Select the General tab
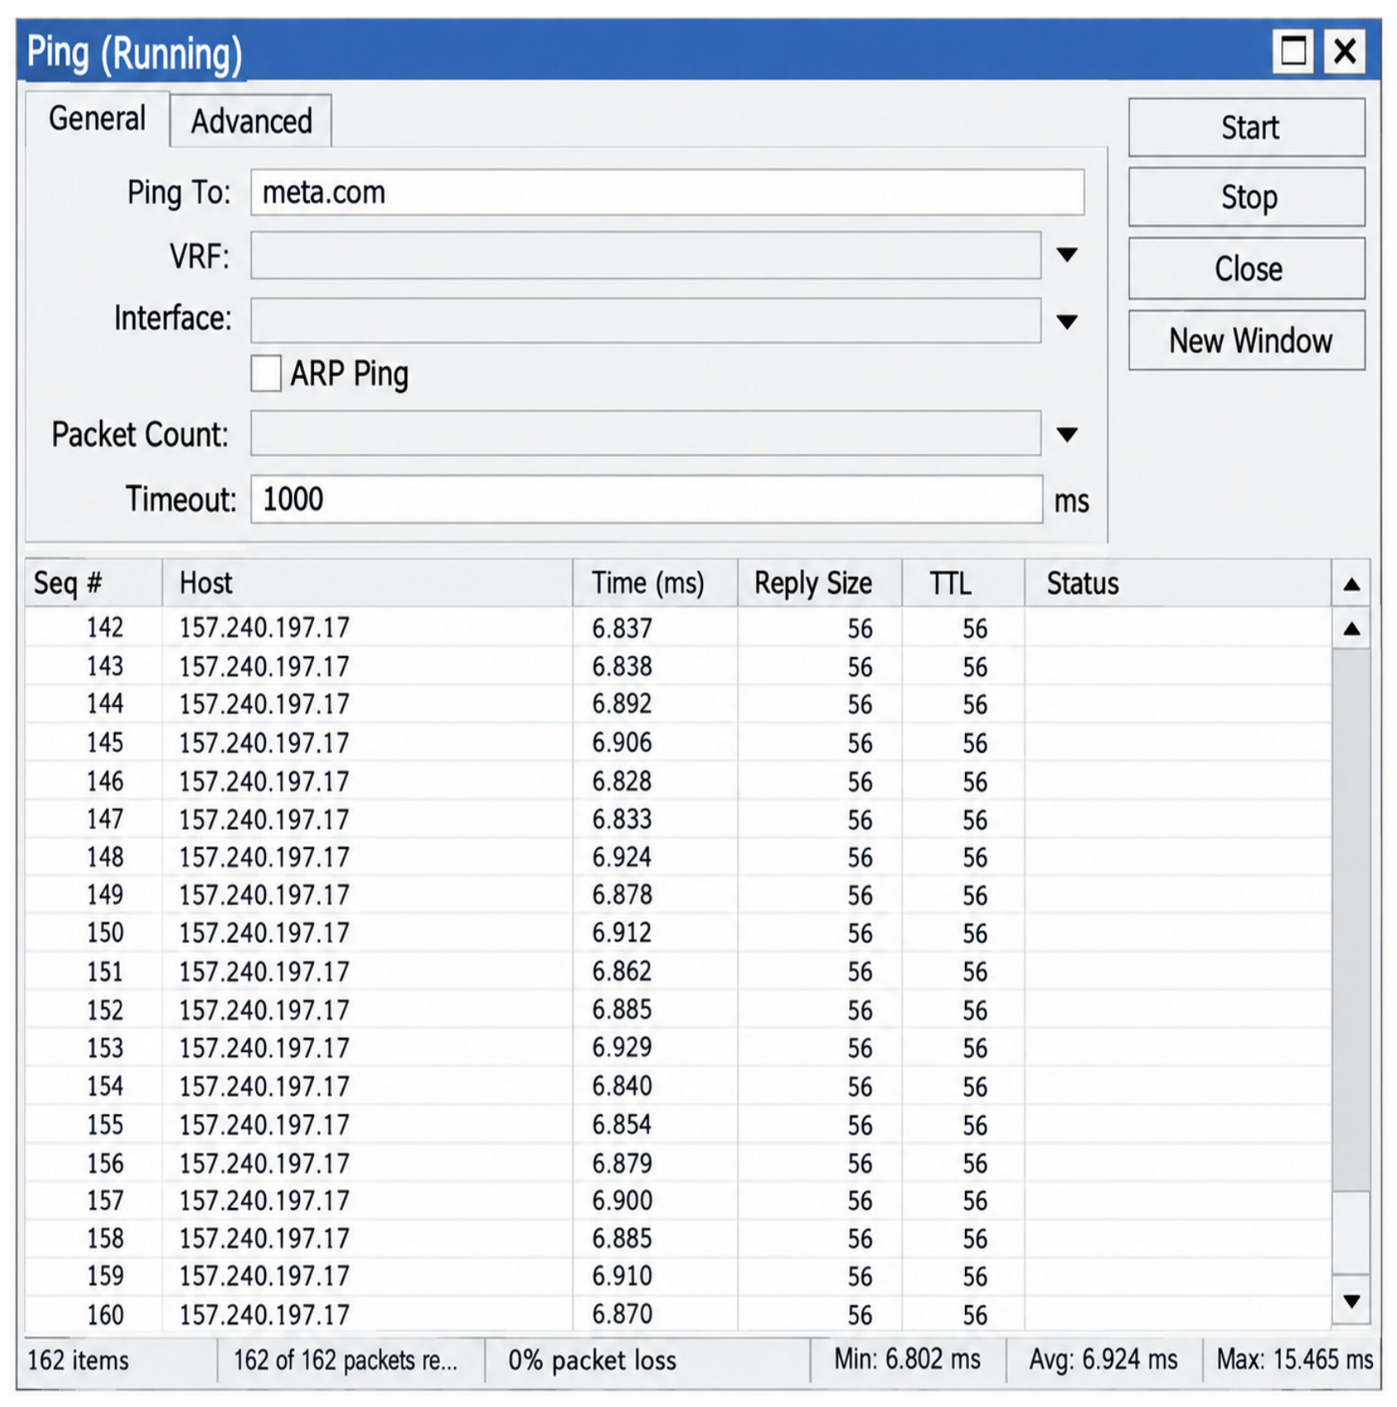This screenshot has height=1407, width=1397. coord(97,119)
